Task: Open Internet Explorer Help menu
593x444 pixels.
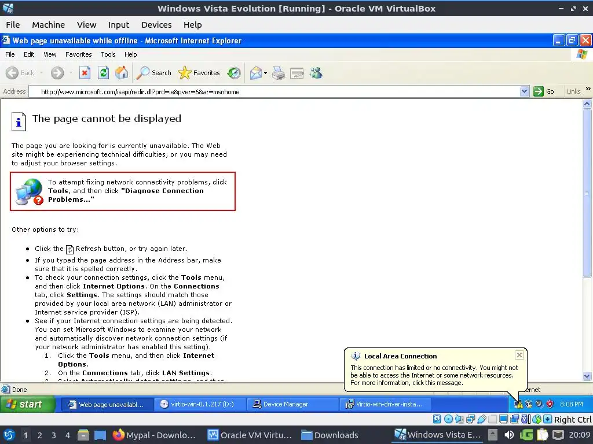Action: point(130,54)
